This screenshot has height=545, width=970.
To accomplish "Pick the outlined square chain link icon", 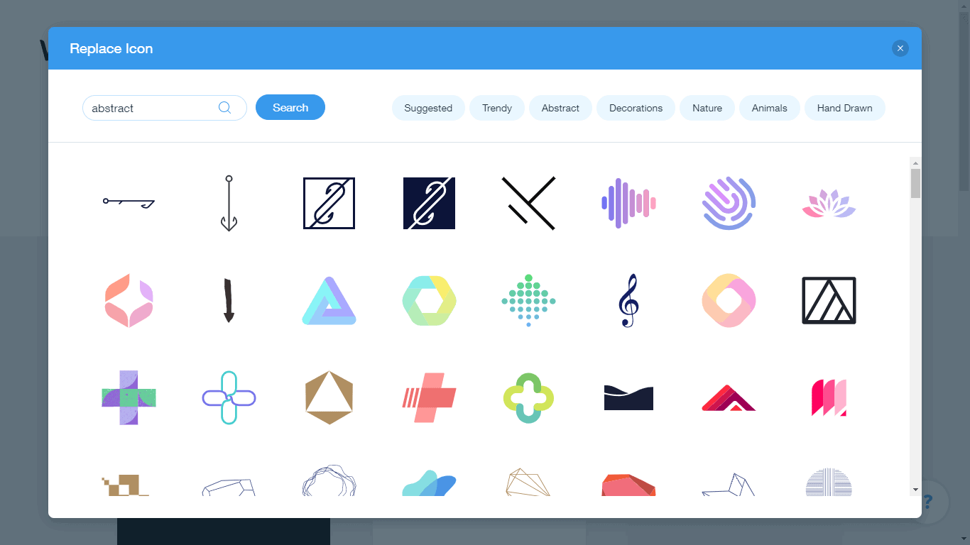I will click(329, 203).
